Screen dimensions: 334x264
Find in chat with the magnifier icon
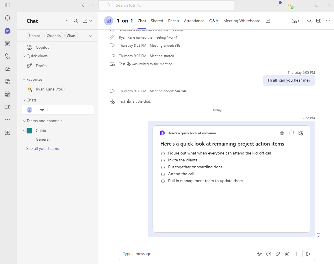(x=309, y=21)
